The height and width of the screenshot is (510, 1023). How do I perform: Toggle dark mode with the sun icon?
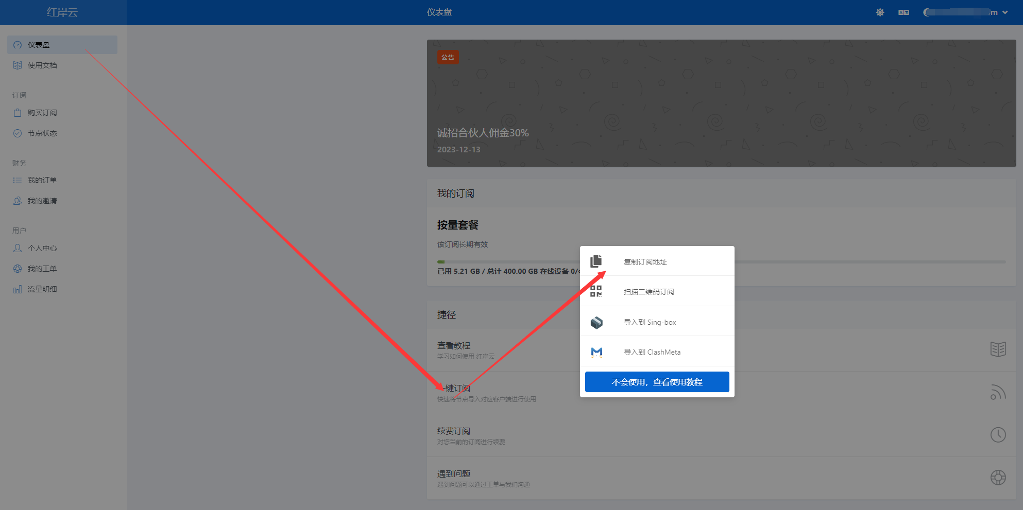[x=880, y=12]
